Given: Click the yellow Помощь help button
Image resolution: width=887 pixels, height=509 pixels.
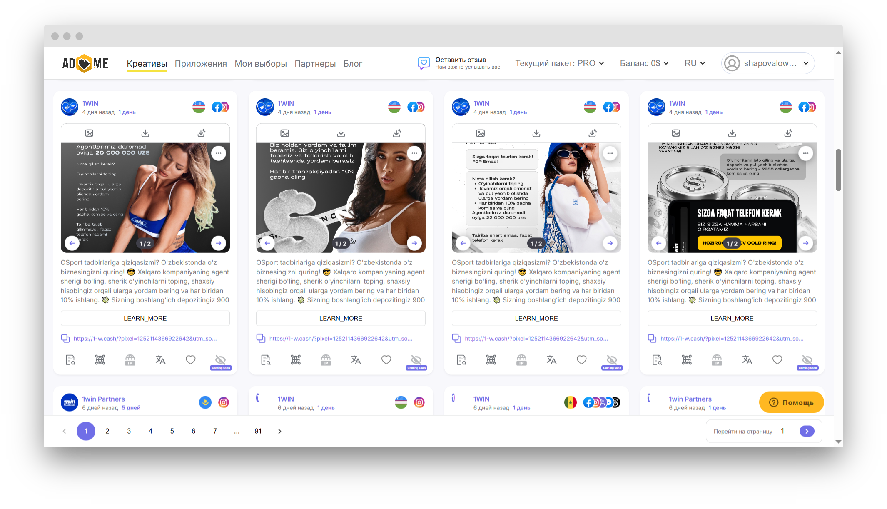Looking at the screenshot, I should [791, 402].
